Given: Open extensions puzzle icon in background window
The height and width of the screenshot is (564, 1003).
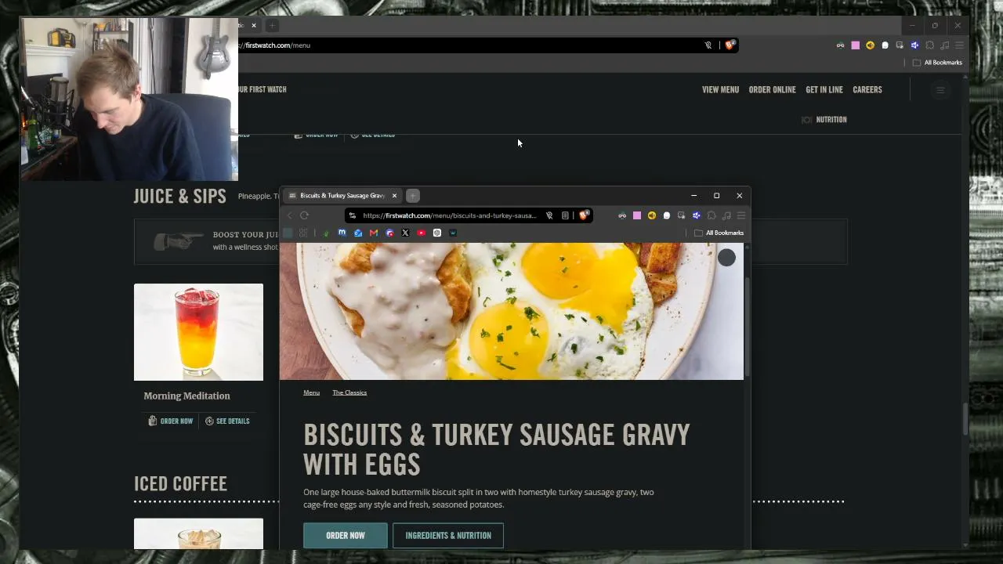Looking at the screenshot, I should (930, 45).
